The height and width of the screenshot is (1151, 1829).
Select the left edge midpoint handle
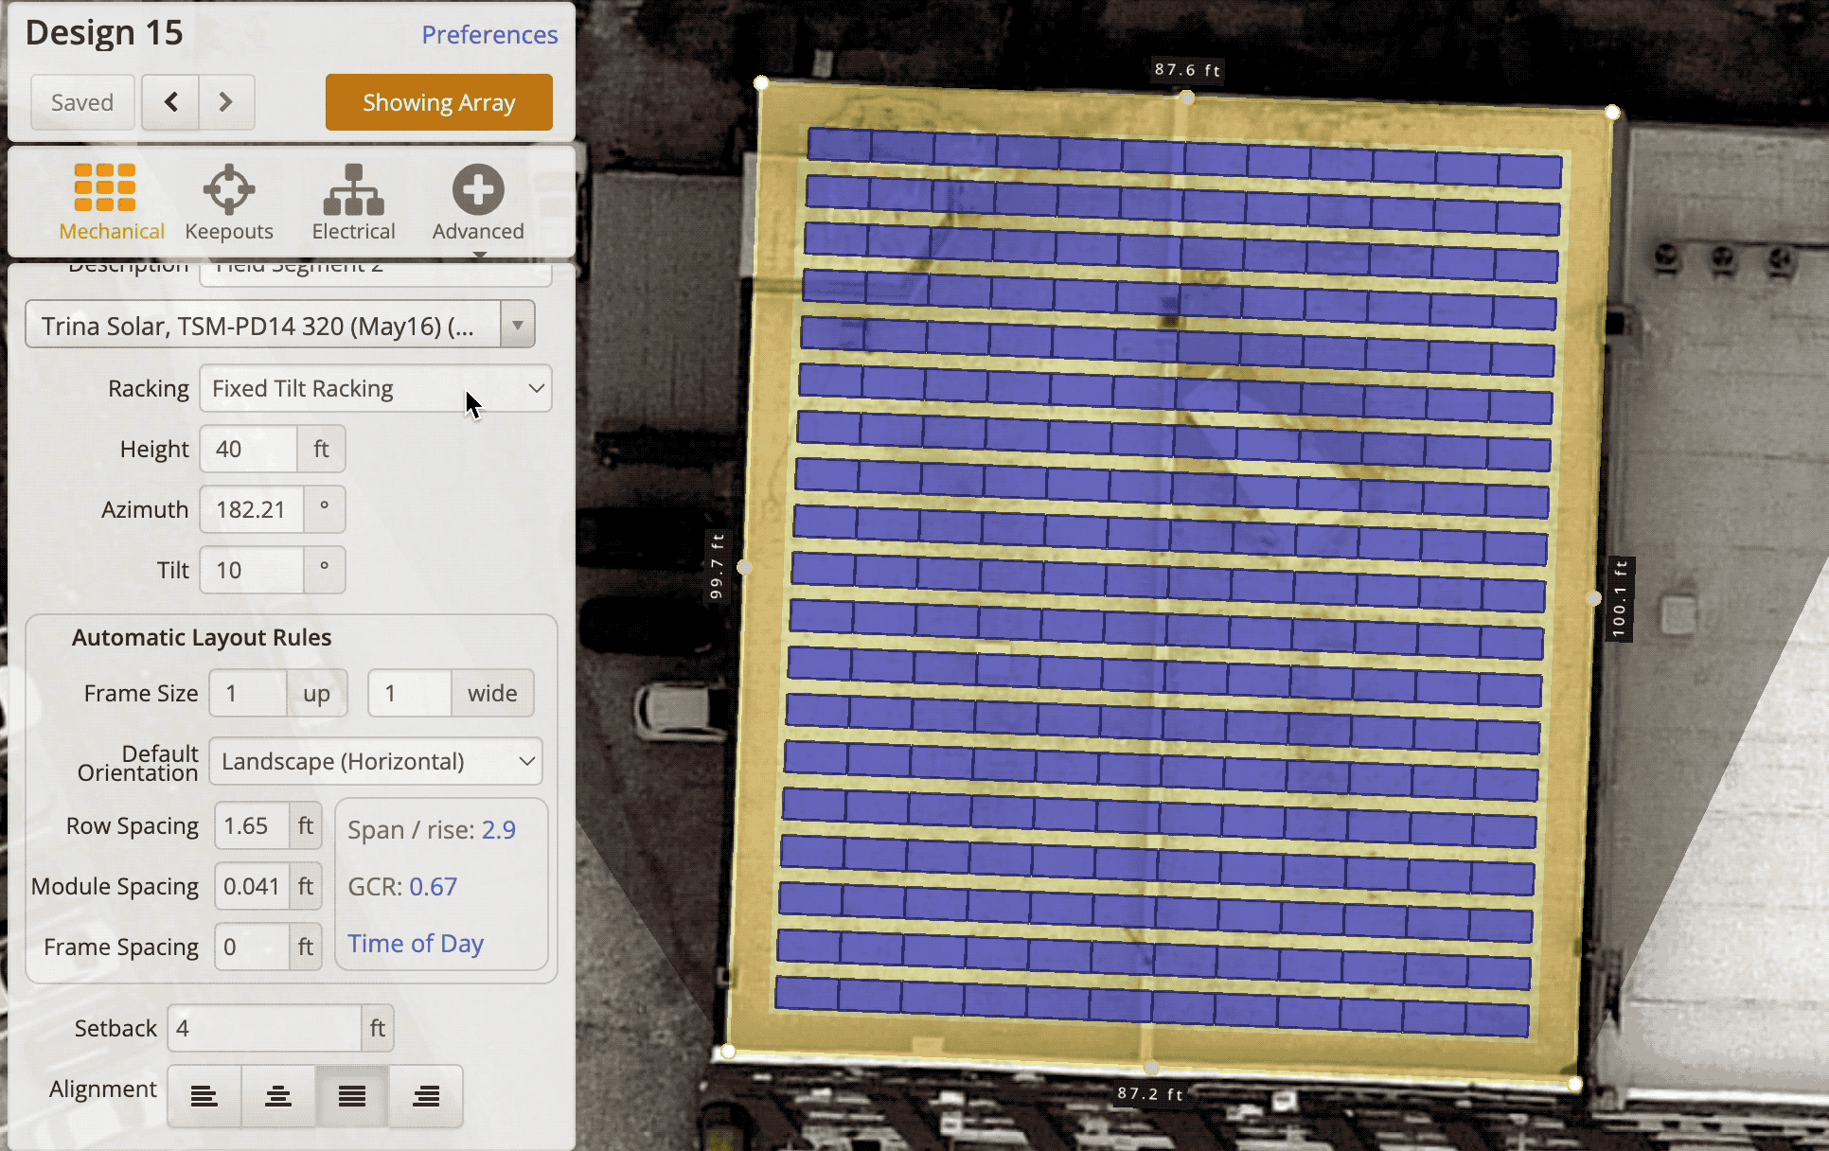(x=745, y=567)
